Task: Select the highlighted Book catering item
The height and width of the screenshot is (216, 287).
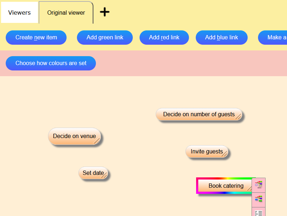Action: 226,186
